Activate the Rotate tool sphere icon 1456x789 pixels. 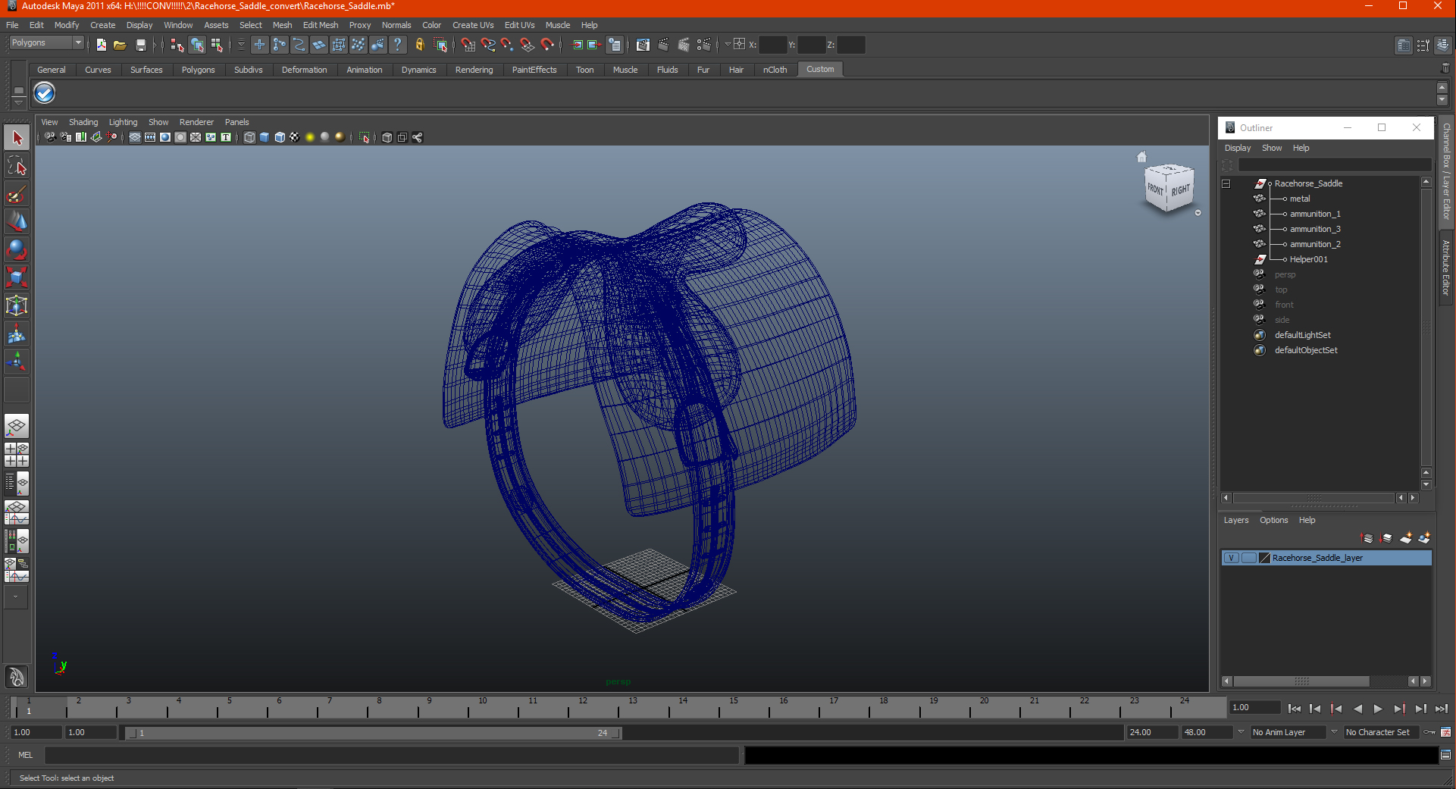pyautogui.click(x=17, y=249)
